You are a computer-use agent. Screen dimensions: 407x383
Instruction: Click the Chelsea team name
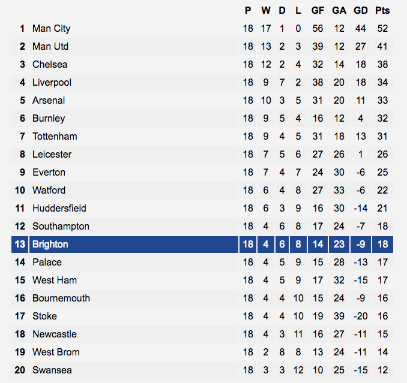tap(50, 64)
